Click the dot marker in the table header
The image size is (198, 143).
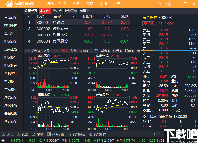(x=73, y=16)
